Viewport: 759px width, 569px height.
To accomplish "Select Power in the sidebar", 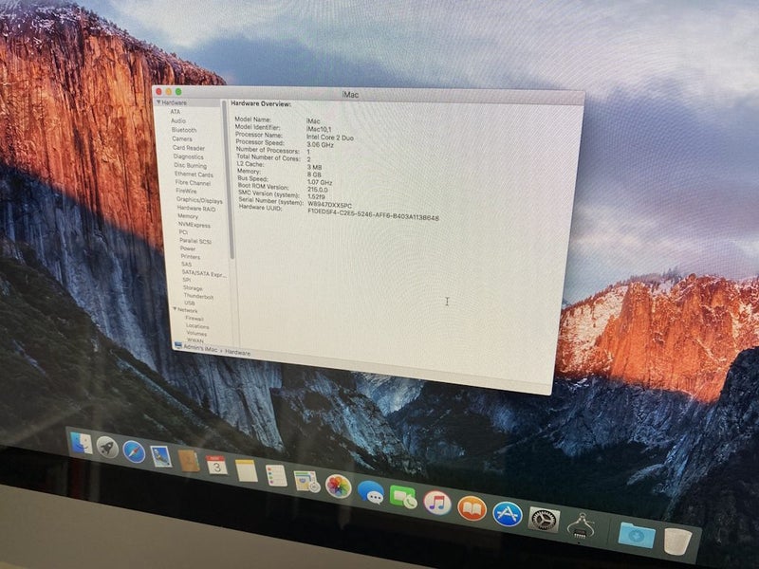I will pos(188,248).
